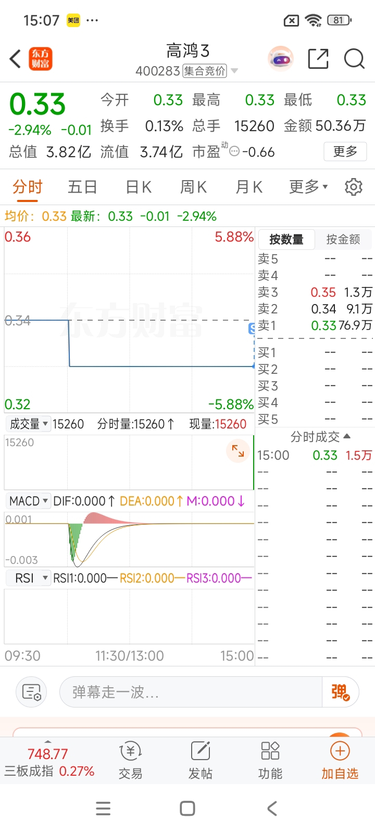This screenshot has width=375, height=833.
Task: Tap the search magnifier icon
Action: [x=354, y=59]
